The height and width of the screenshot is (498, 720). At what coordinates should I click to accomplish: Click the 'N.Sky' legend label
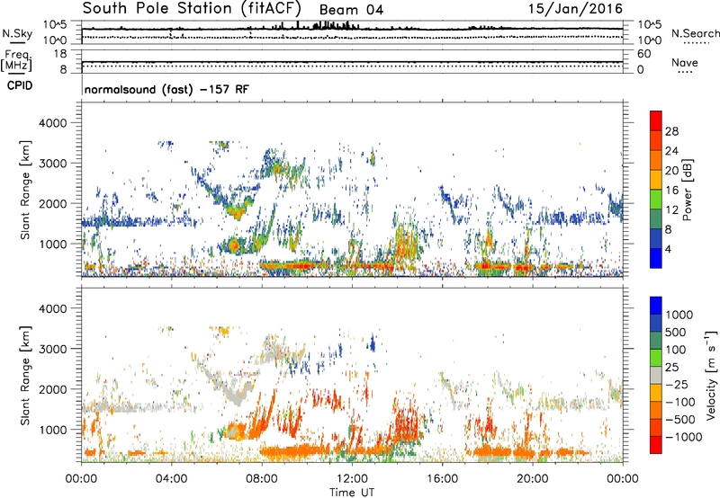coord(17,33)
